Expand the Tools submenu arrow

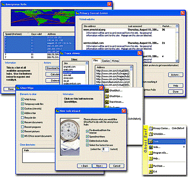[184, 141]
